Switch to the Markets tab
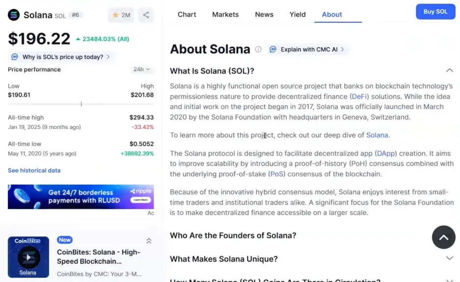460x282 pixels. [225, 14]
